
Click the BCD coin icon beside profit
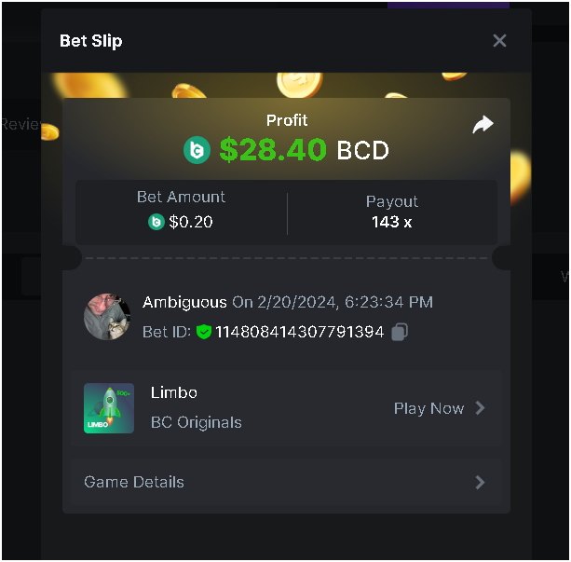click(x=197, y=150)
